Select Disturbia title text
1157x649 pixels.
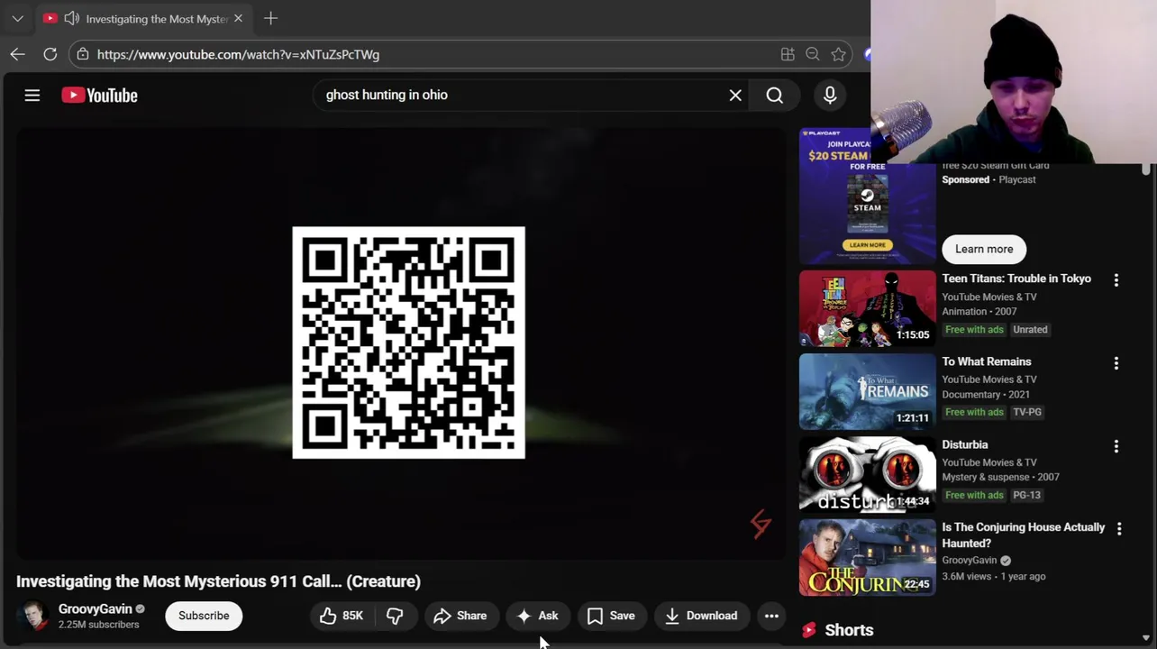coord(965,444)
